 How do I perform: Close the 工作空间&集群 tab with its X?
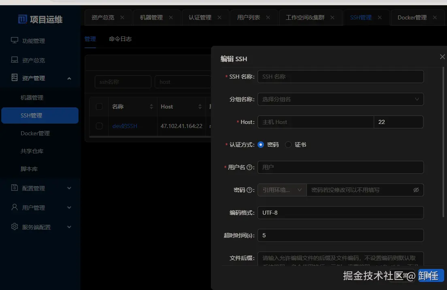(x=332, y=17)
